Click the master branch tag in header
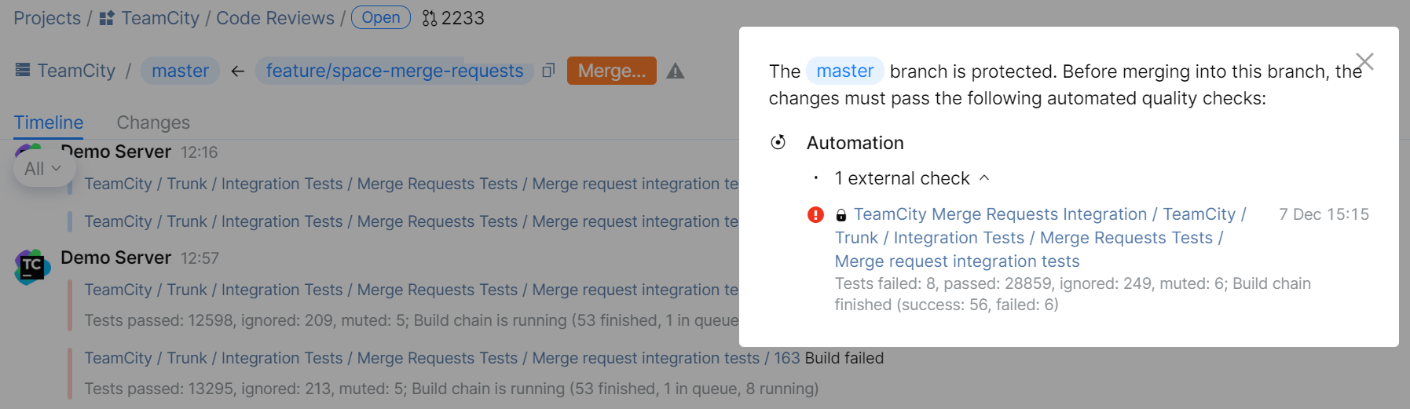 (180, 71)
